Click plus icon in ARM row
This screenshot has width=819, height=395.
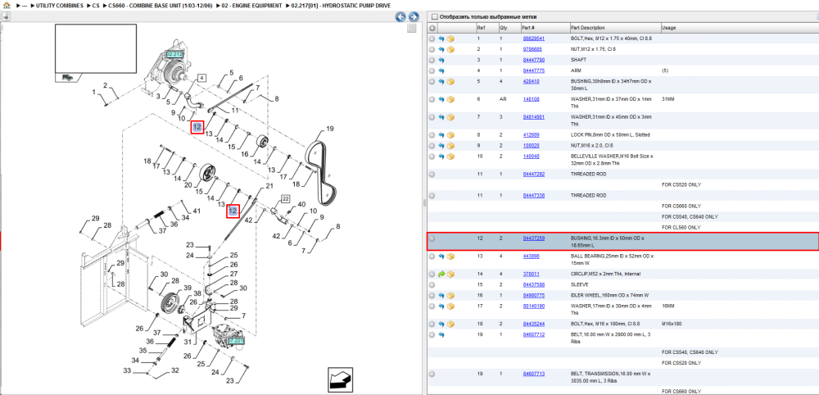tap(432, 70)
